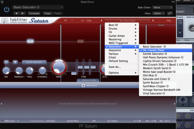Expand the Options submenu
The width and height of the screenshot is (194, 129).
click(122, 73)
